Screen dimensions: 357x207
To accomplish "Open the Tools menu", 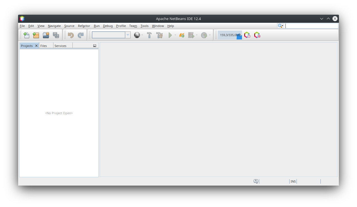I will [144, 26].
